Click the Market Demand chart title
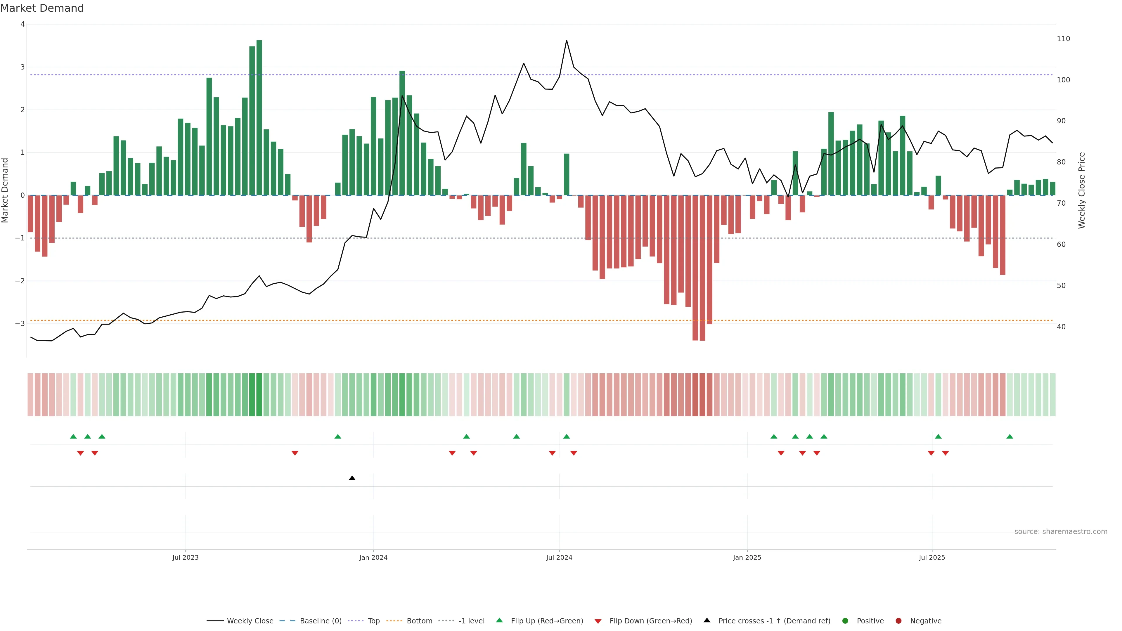Screen dimensions: 1122x631 click(x=42, y=8)
